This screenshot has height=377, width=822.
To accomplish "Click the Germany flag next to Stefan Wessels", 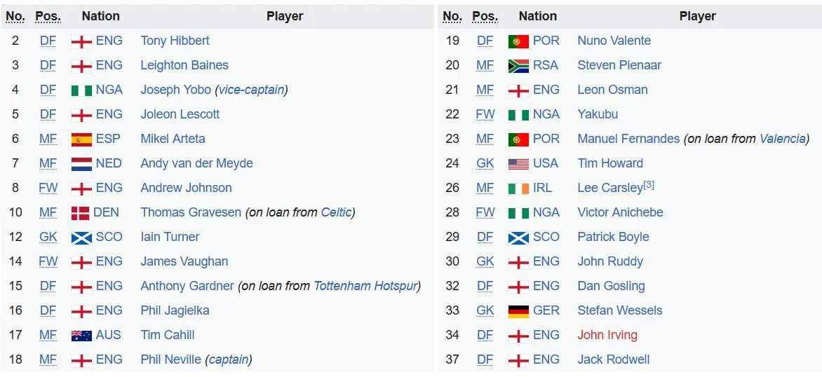I will [x=518, y=310].
